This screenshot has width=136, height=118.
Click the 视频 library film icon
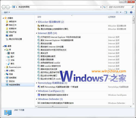point(9,53)
